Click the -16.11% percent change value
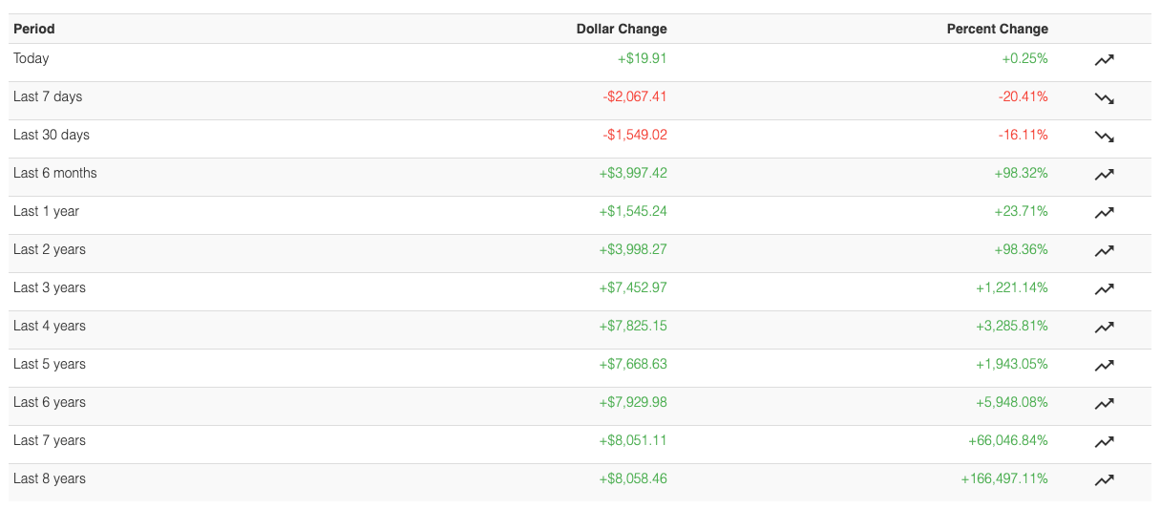 pos(1023,135)
